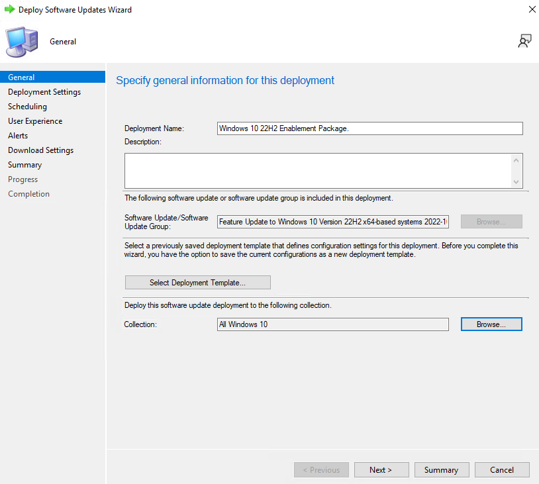Click the Next button

click(x=381, y=469)
